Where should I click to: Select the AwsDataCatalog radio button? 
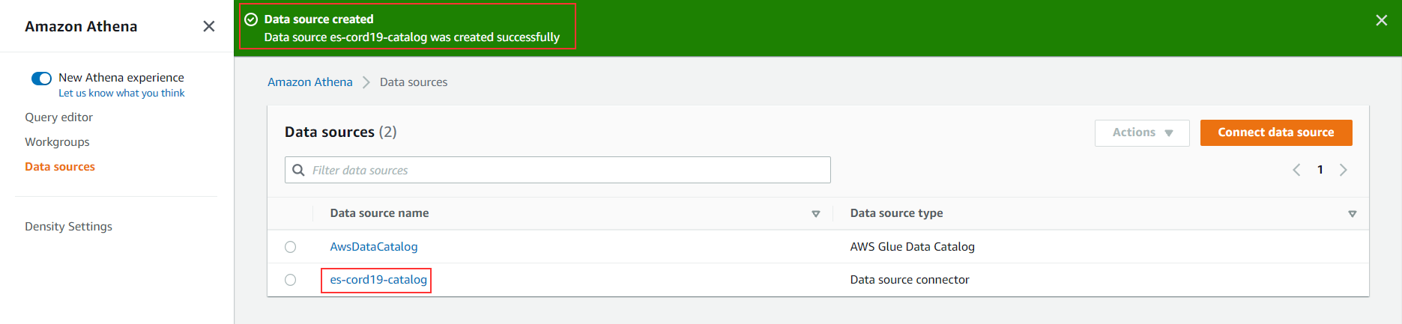pos(291,247)
